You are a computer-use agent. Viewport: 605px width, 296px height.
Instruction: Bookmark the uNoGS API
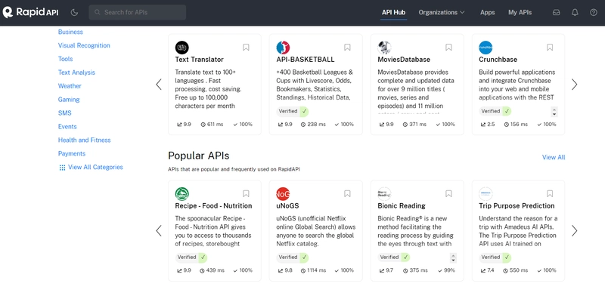click(x=347, y=193)
